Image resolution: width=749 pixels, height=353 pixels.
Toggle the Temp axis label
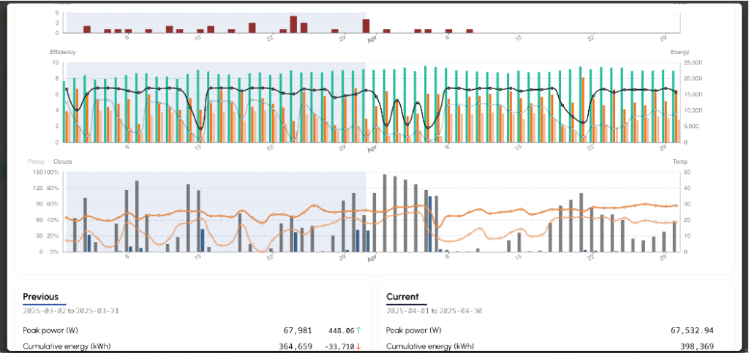[x=680, y=162]
